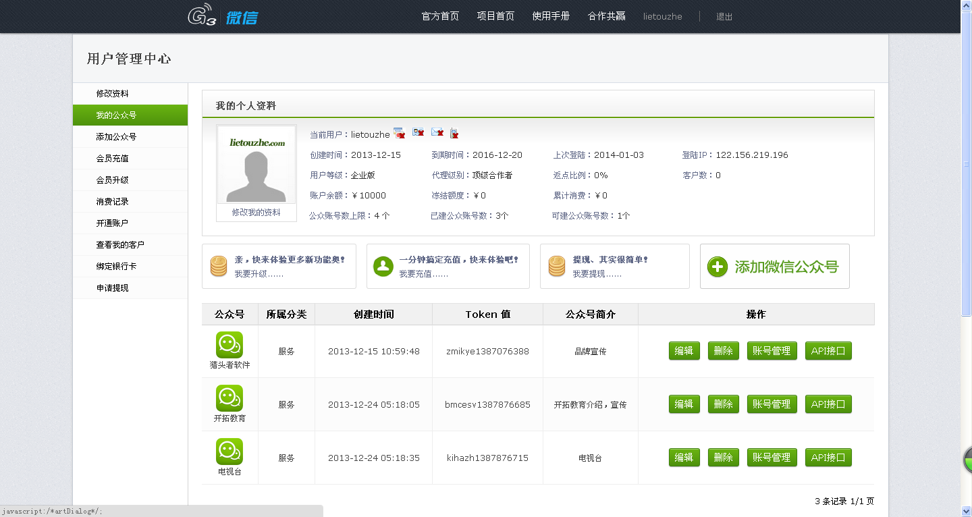Click the login IP 122.156.219.196
Viewport: 972px width, 517px height.
pyautogui.click(x=752, y=155)
